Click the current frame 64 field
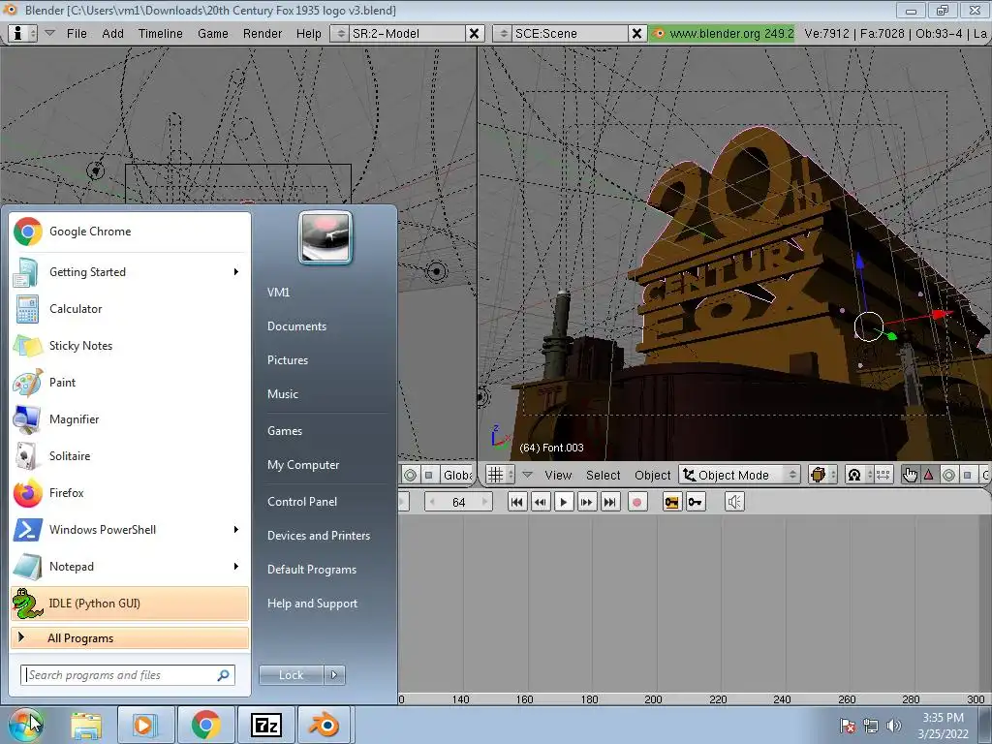992x744 pixels. point(458,502)
